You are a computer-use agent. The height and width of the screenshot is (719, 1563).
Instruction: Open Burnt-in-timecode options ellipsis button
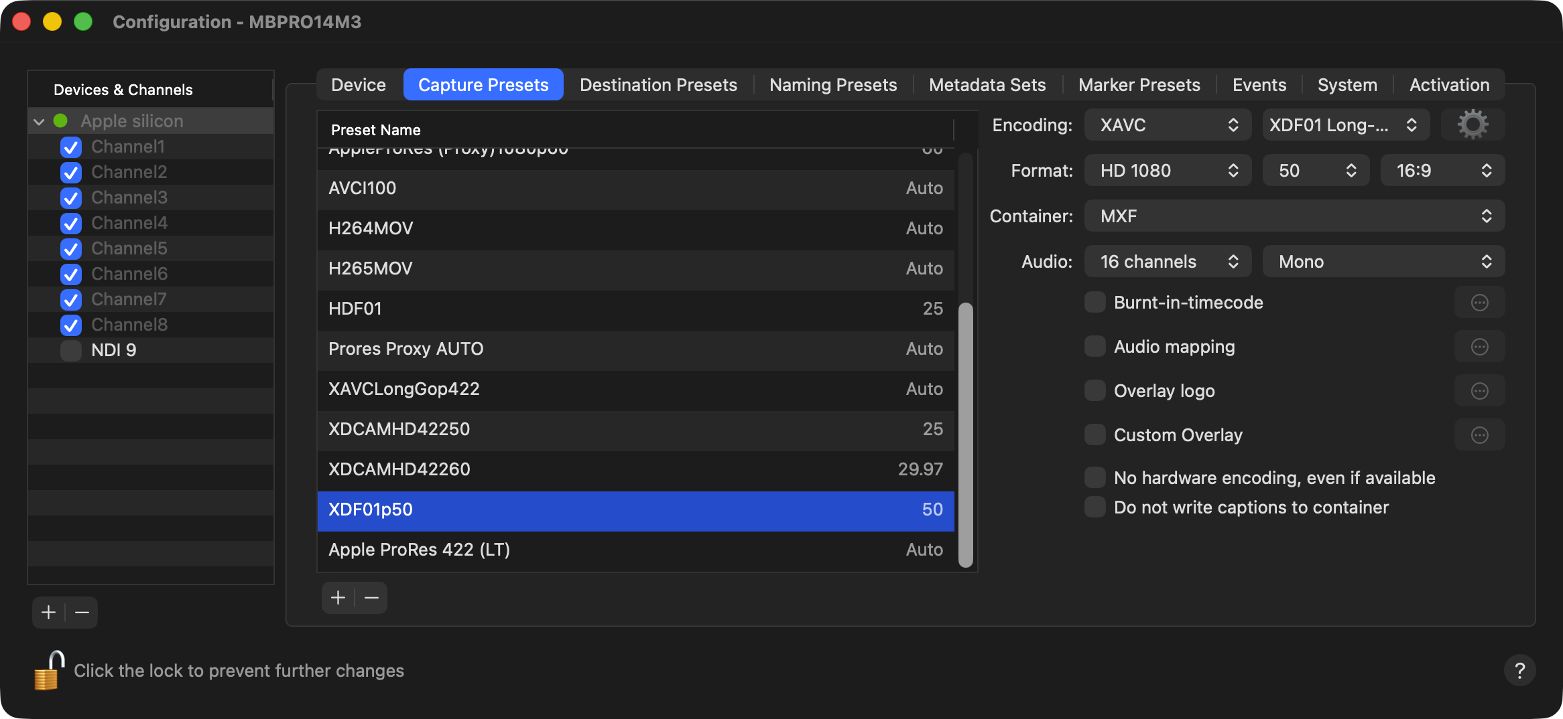[x=1479, y=303]
